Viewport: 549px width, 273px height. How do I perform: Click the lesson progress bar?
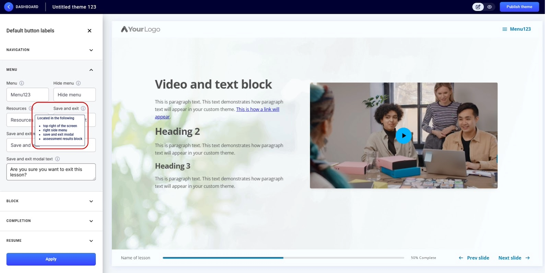283,258
